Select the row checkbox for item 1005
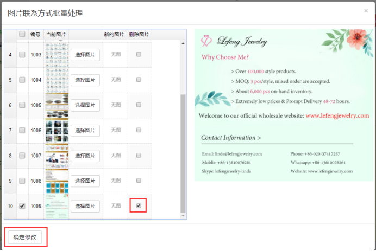The height and width of the screenshot is (251, 376). [x=22, y=105]
